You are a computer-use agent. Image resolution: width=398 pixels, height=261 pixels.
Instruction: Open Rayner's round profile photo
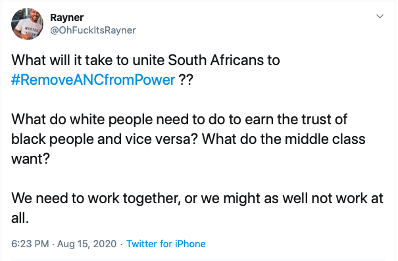[27, 24]
